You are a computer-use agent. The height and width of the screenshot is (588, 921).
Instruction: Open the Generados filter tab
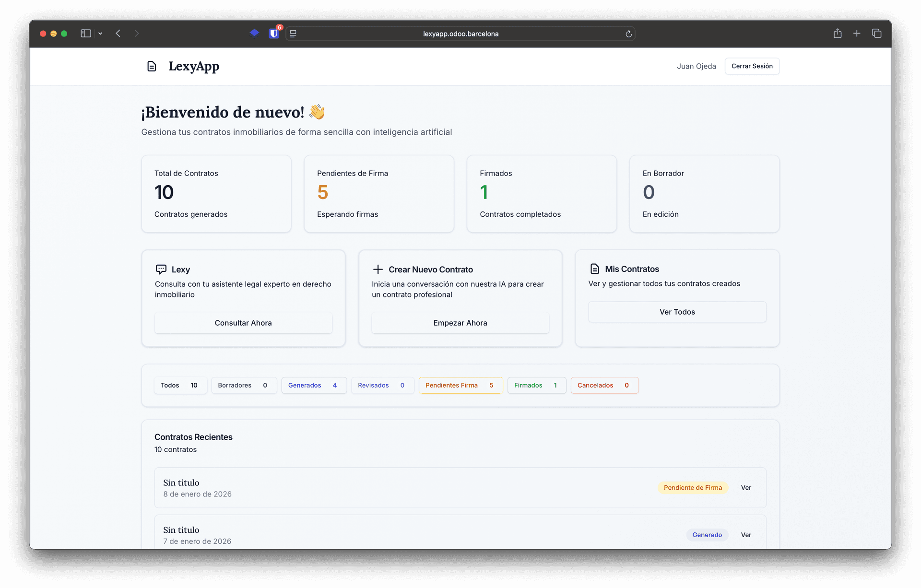point(314,385)
